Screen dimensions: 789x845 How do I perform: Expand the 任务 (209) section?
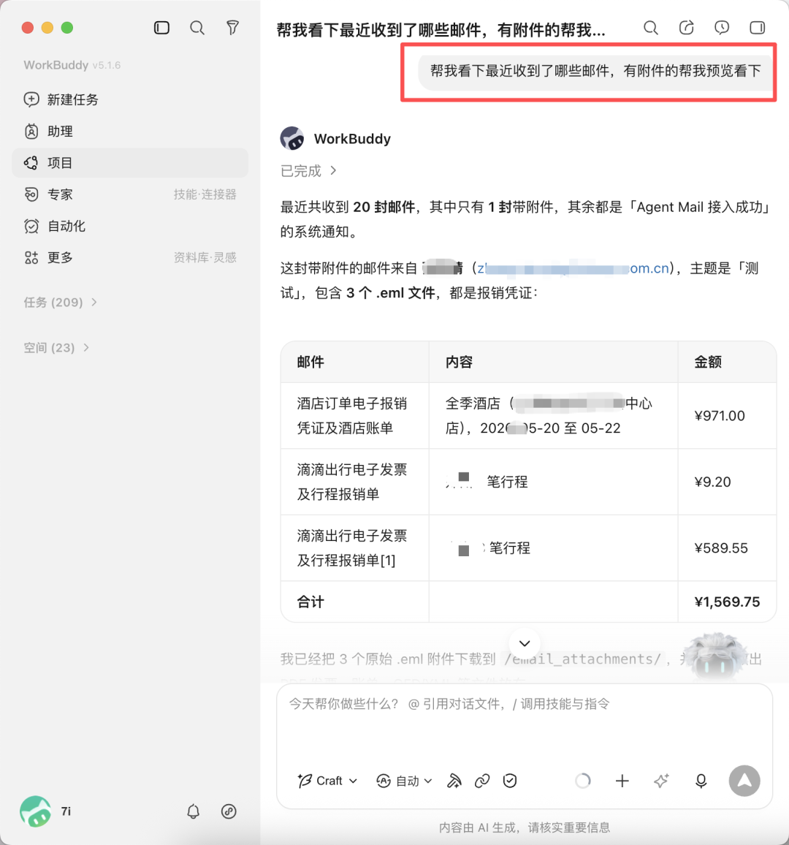tap(61, 303)
